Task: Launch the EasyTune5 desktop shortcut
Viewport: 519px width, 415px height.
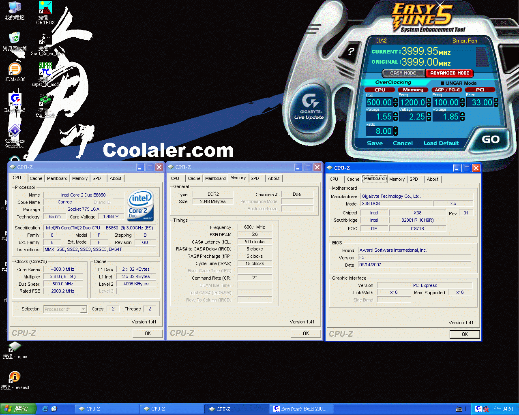Action: [x=15, y=103]
